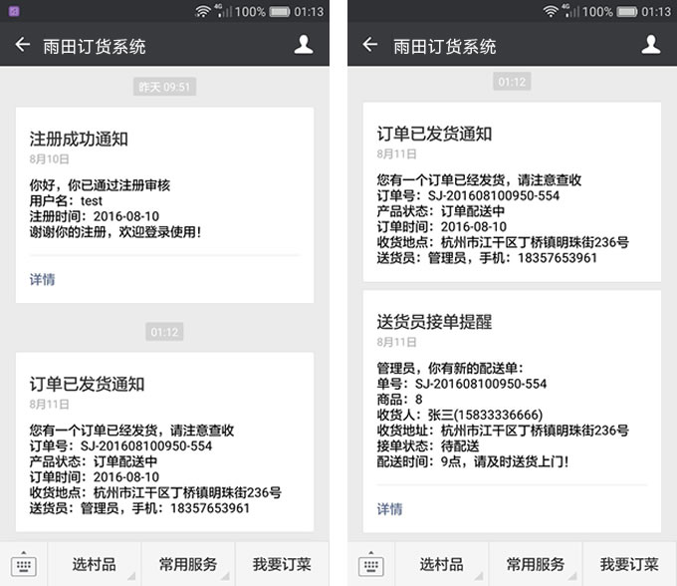Viewport: 677px width, 586px height.
Task: Open 详情 link in 注册成功通知 card
Action: (x=42, y=280)
